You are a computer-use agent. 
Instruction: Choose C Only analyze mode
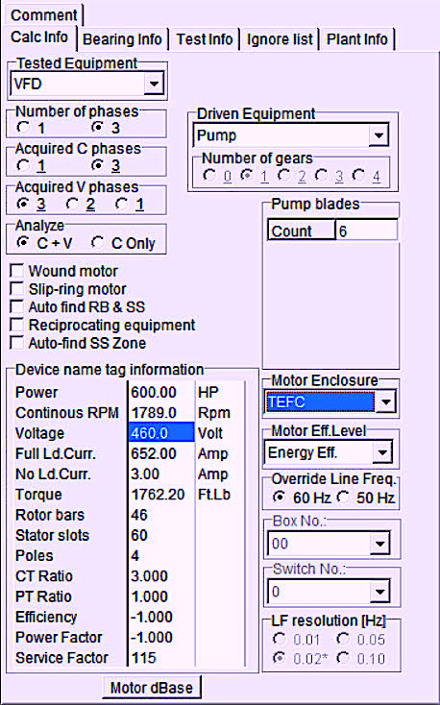(98, 243)
